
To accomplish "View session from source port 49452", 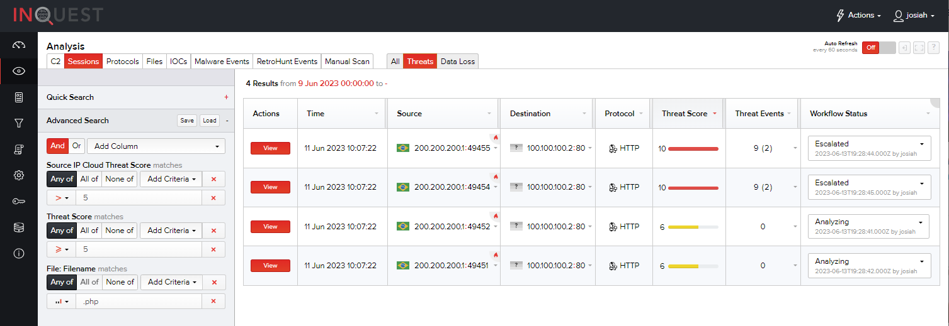I will [270, 227].
